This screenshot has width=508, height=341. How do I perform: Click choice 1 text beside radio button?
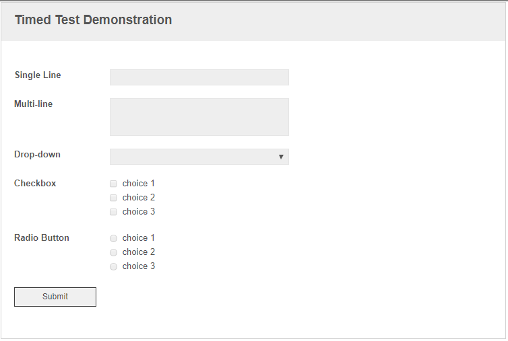(x=139, y=238)
